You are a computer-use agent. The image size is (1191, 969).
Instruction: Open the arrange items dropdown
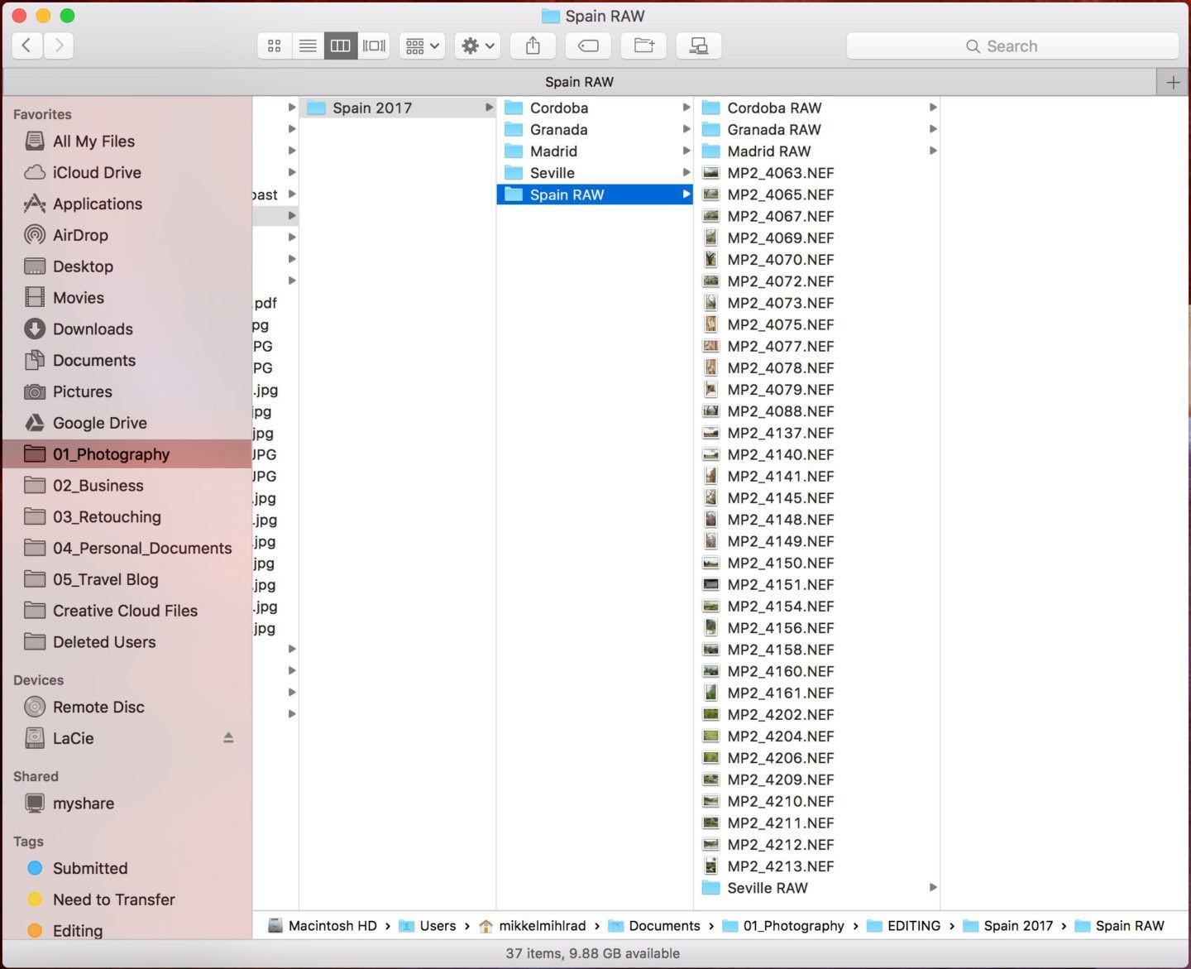point(422,46)
